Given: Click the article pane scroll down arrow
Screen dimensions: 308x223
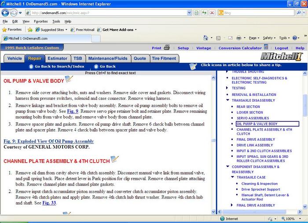Looking at the screenshot, I should tap(213, 212).
